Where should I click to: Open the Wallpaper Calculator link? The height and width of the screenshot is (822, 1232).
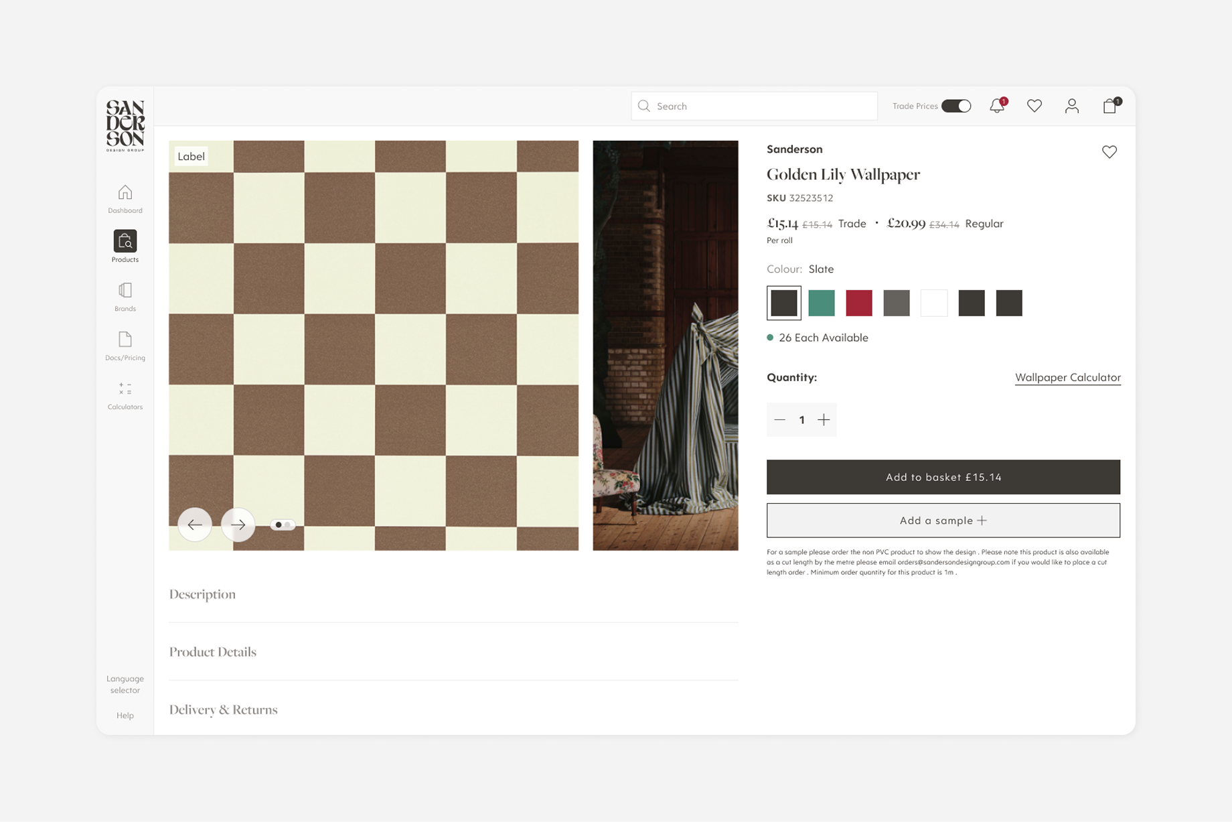1068,377
